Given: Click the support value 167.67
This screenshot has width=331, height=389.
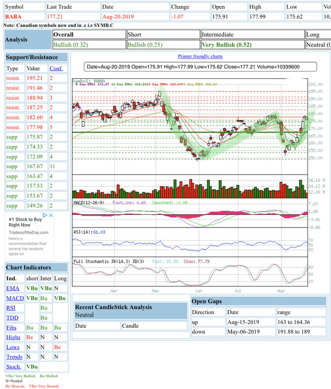Looking at the screenshot, I should pos(37,166).
